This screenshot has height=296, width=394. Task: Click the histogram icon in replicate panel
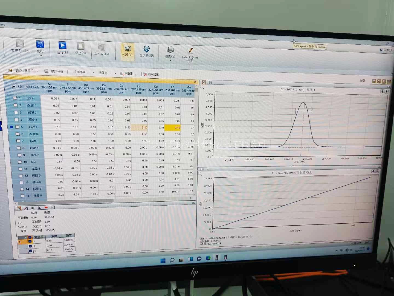pos(39,208)
